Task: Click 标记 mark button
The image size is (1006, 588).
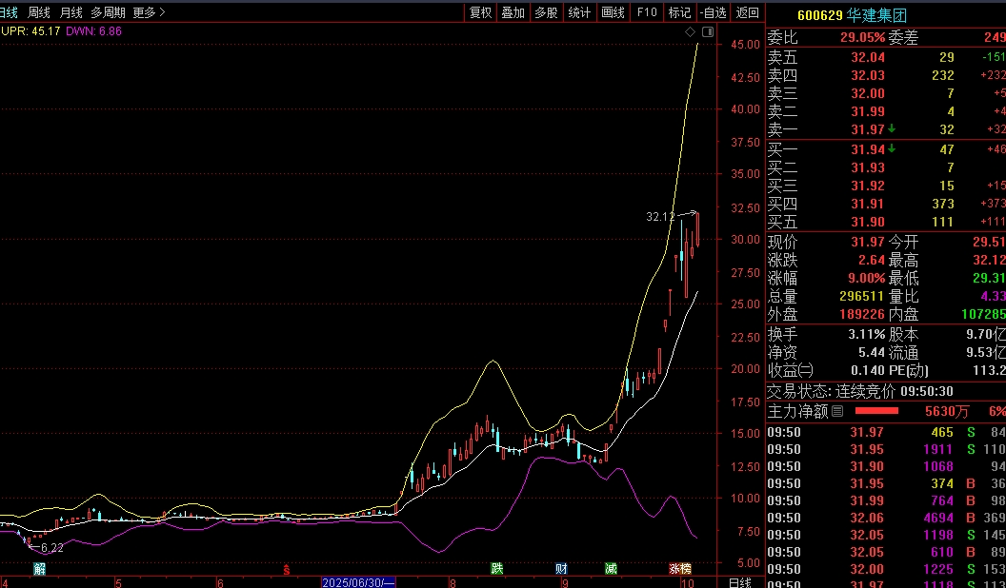Action: coord(679,12)
